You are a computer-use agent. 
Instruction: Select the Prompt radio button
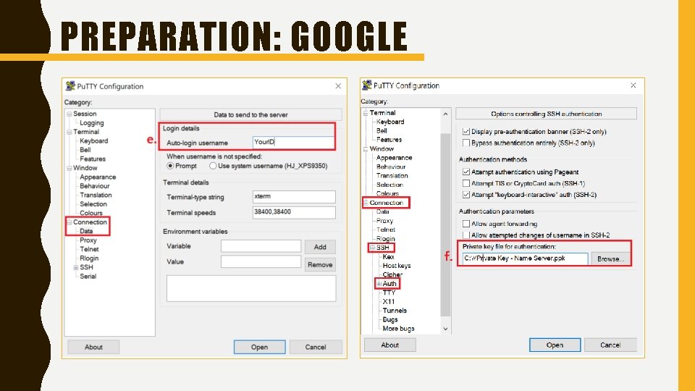[x=170, y=166]
